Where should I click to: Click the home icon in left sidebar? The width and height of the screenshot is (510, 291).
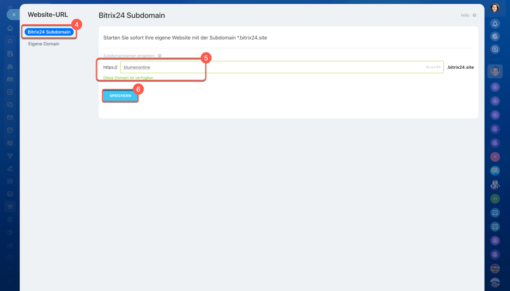(x=10, y=28)
